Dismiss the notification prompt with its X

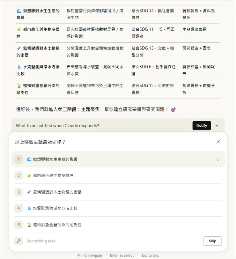217,126
